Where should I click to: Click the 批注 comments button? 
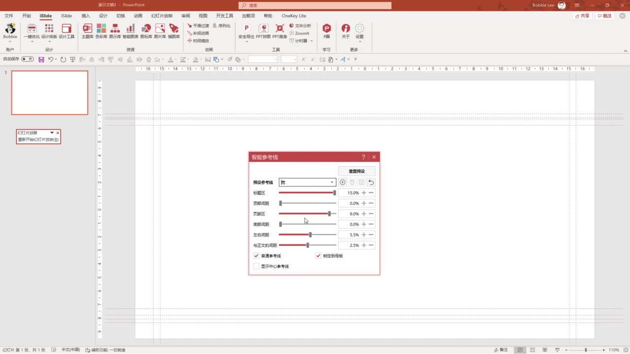(605, 16)
